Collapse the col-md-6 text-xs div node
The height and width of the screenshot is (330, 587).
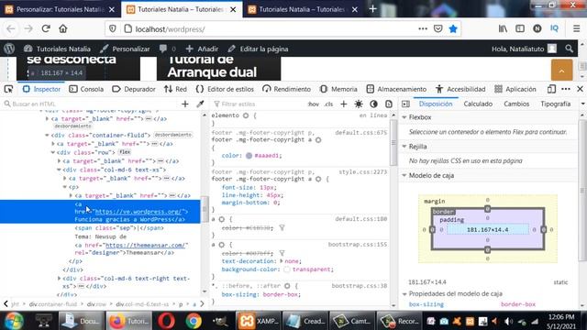(59, 170)
